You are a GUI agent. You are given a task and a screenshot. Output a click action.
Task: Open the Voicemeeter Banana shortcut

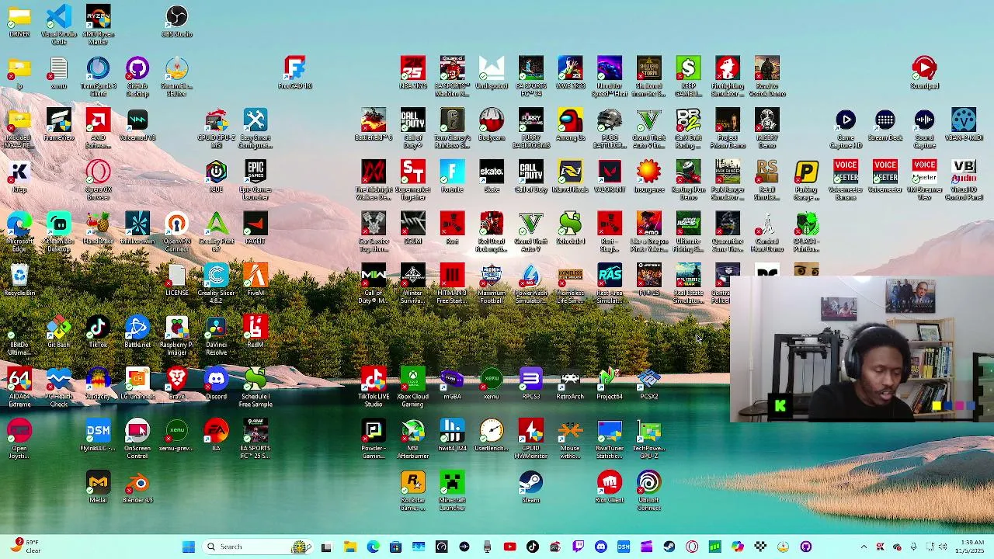tap(845, 178)
